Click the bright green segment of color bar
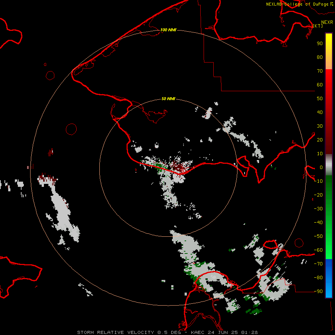The width and height of the screenshot is (335, 335). point(329,251)
